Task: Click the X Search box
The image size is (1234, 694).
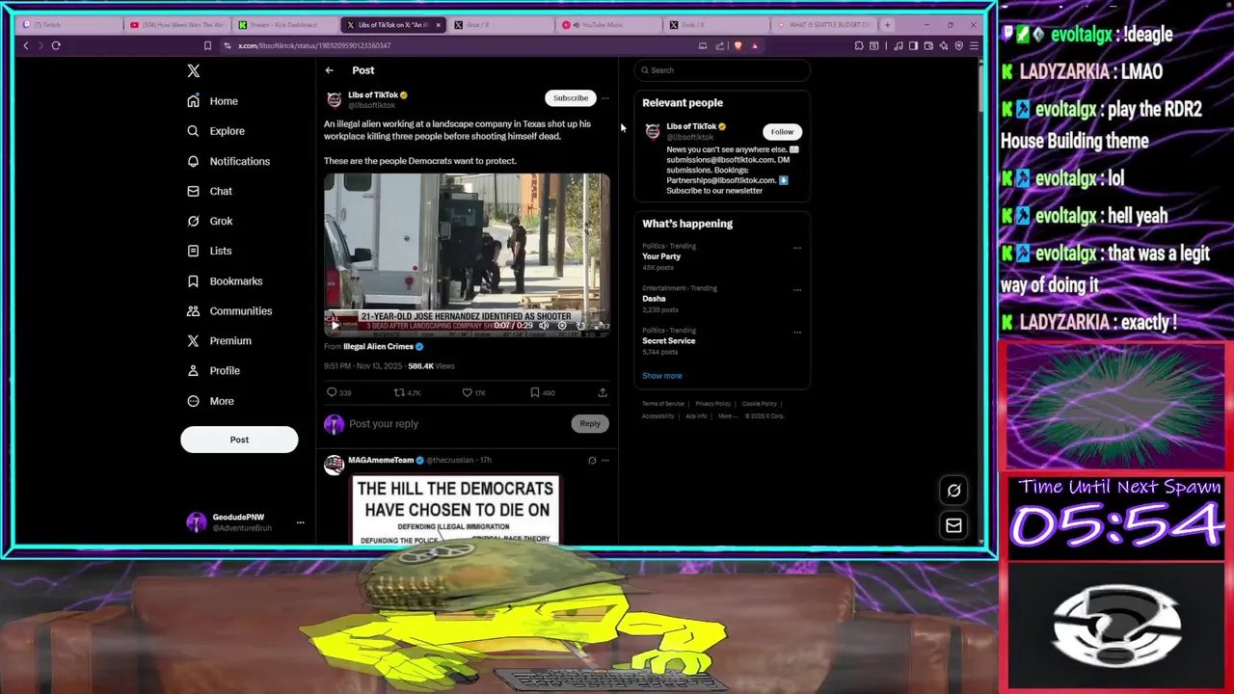Action: tap(723, 70)
